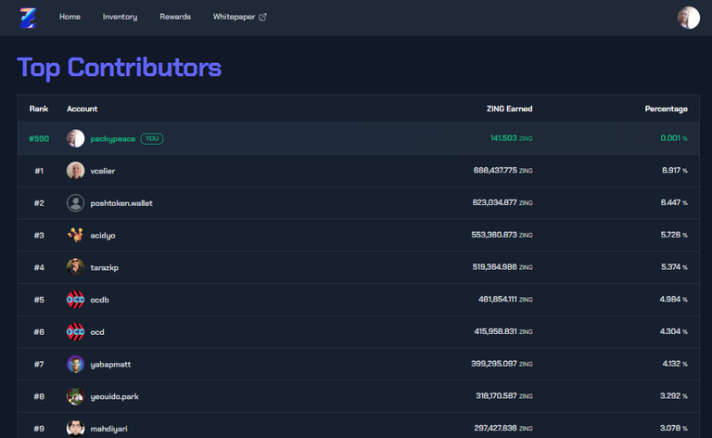Viewport: 712px width, 438px height.
Task: Click yeouido.park's avatar image
Action: (75, 396)
